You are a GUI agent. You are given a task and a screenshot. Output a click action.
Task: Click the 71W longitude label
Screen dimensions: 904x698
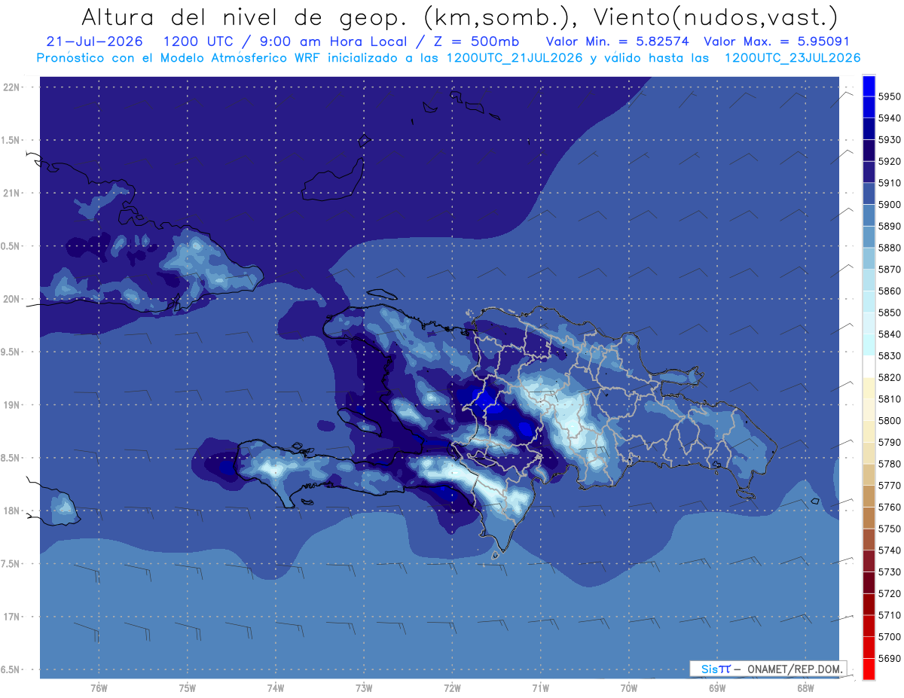[540, 688]
